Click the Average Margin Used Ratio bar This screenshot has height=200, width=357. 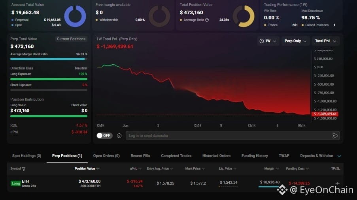[x=49, y=59]
